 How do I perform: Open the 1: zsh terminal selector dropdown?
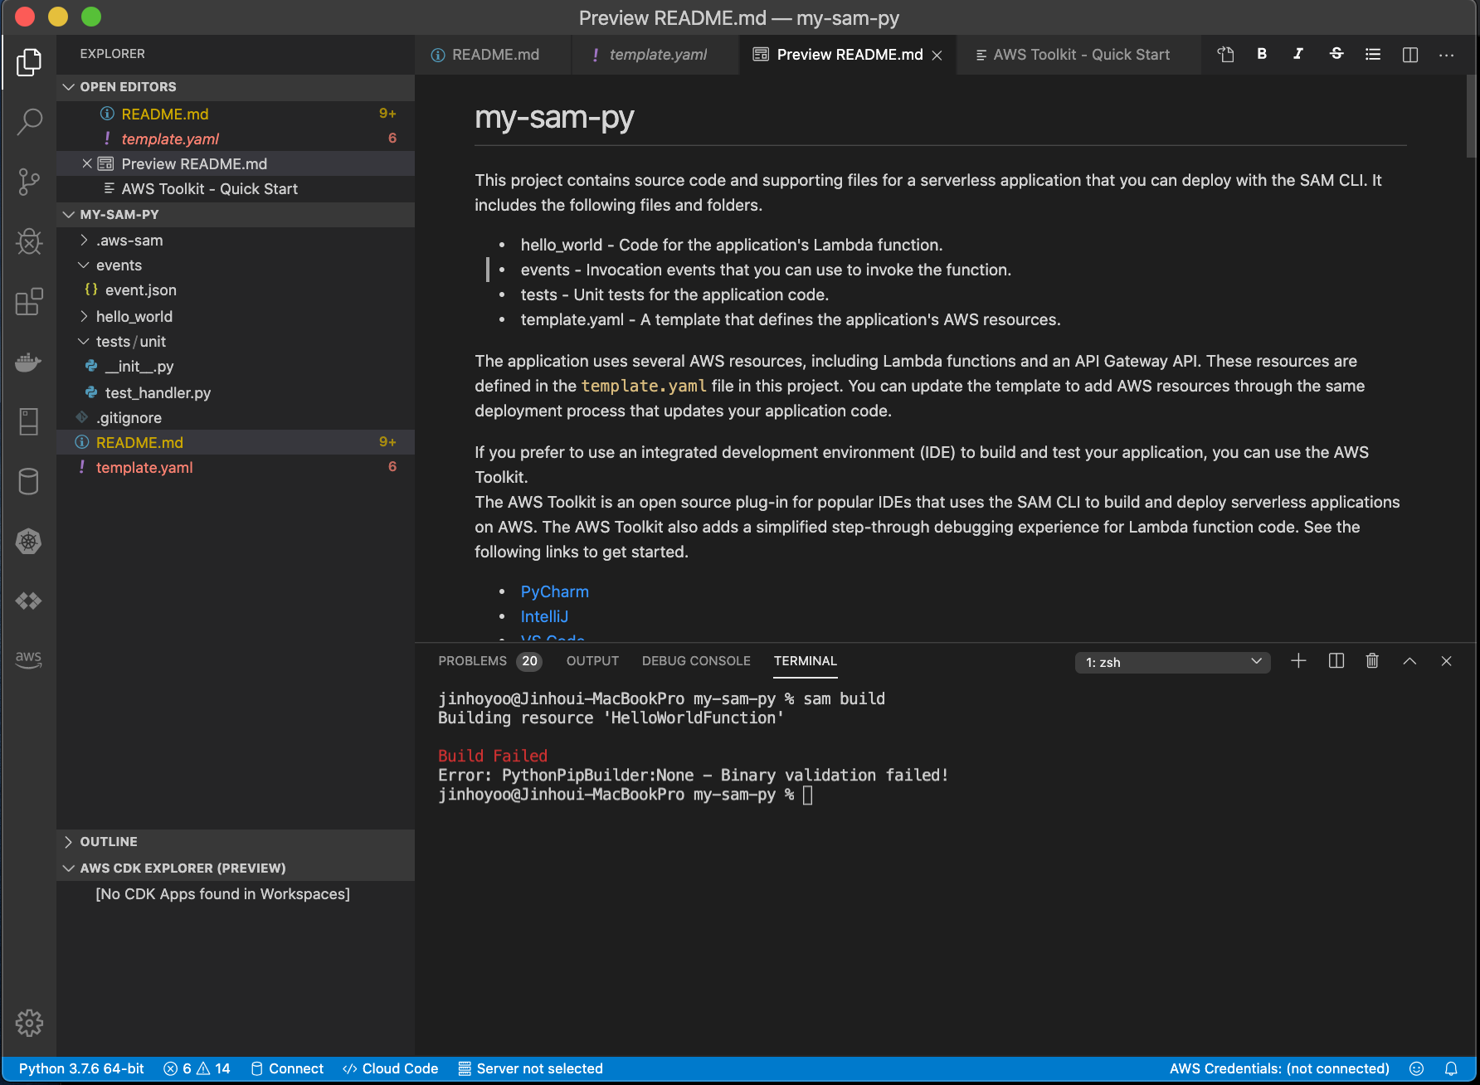1173,662
